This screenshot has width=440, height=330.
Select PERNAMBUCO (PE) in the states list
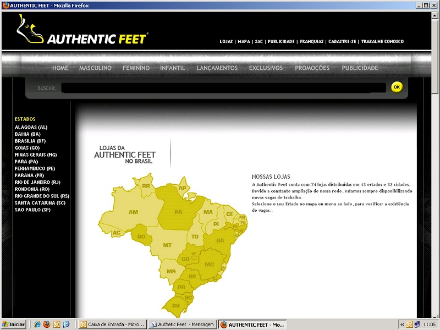point(35,169)
